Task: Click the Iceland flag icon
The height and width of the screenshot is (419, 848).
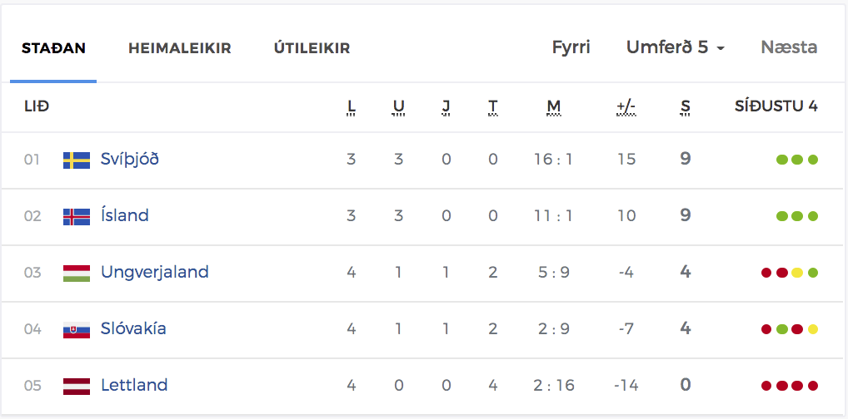Action: (77, 216)
